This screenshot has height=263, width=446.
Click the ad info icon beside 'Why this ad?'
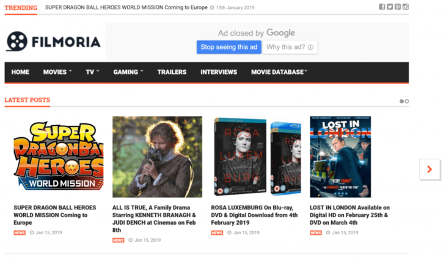tap(310, 48)
